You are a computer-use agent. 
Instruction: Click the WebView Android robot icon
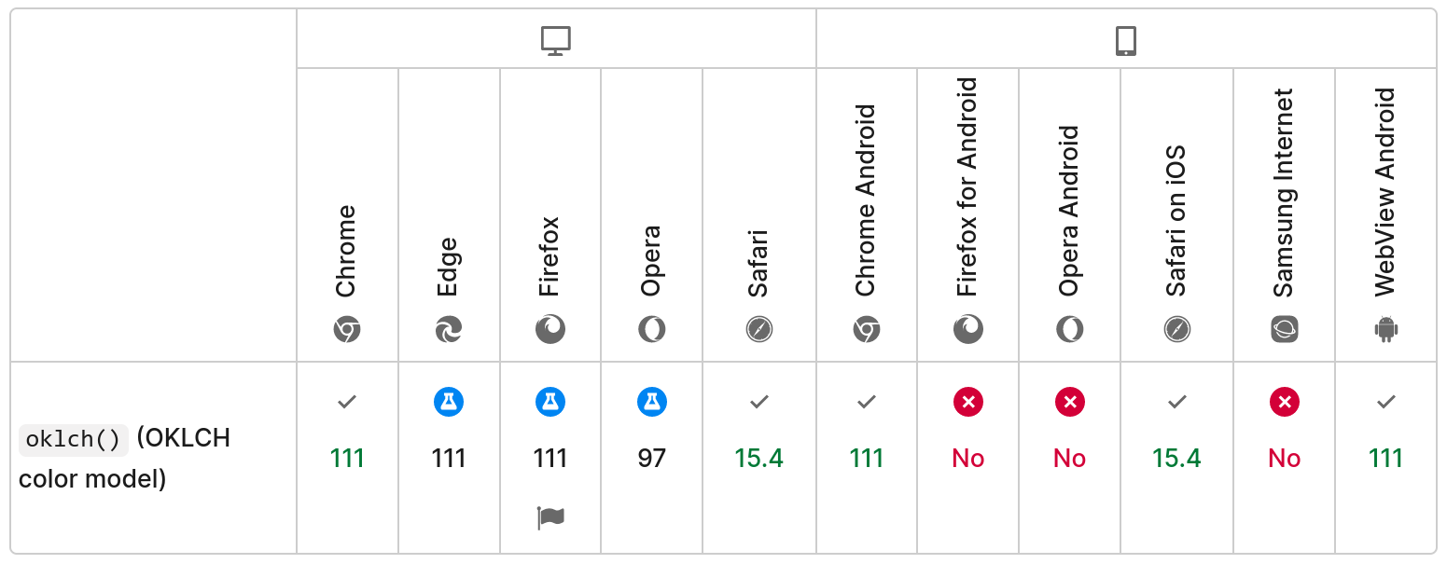[1386, 329]
